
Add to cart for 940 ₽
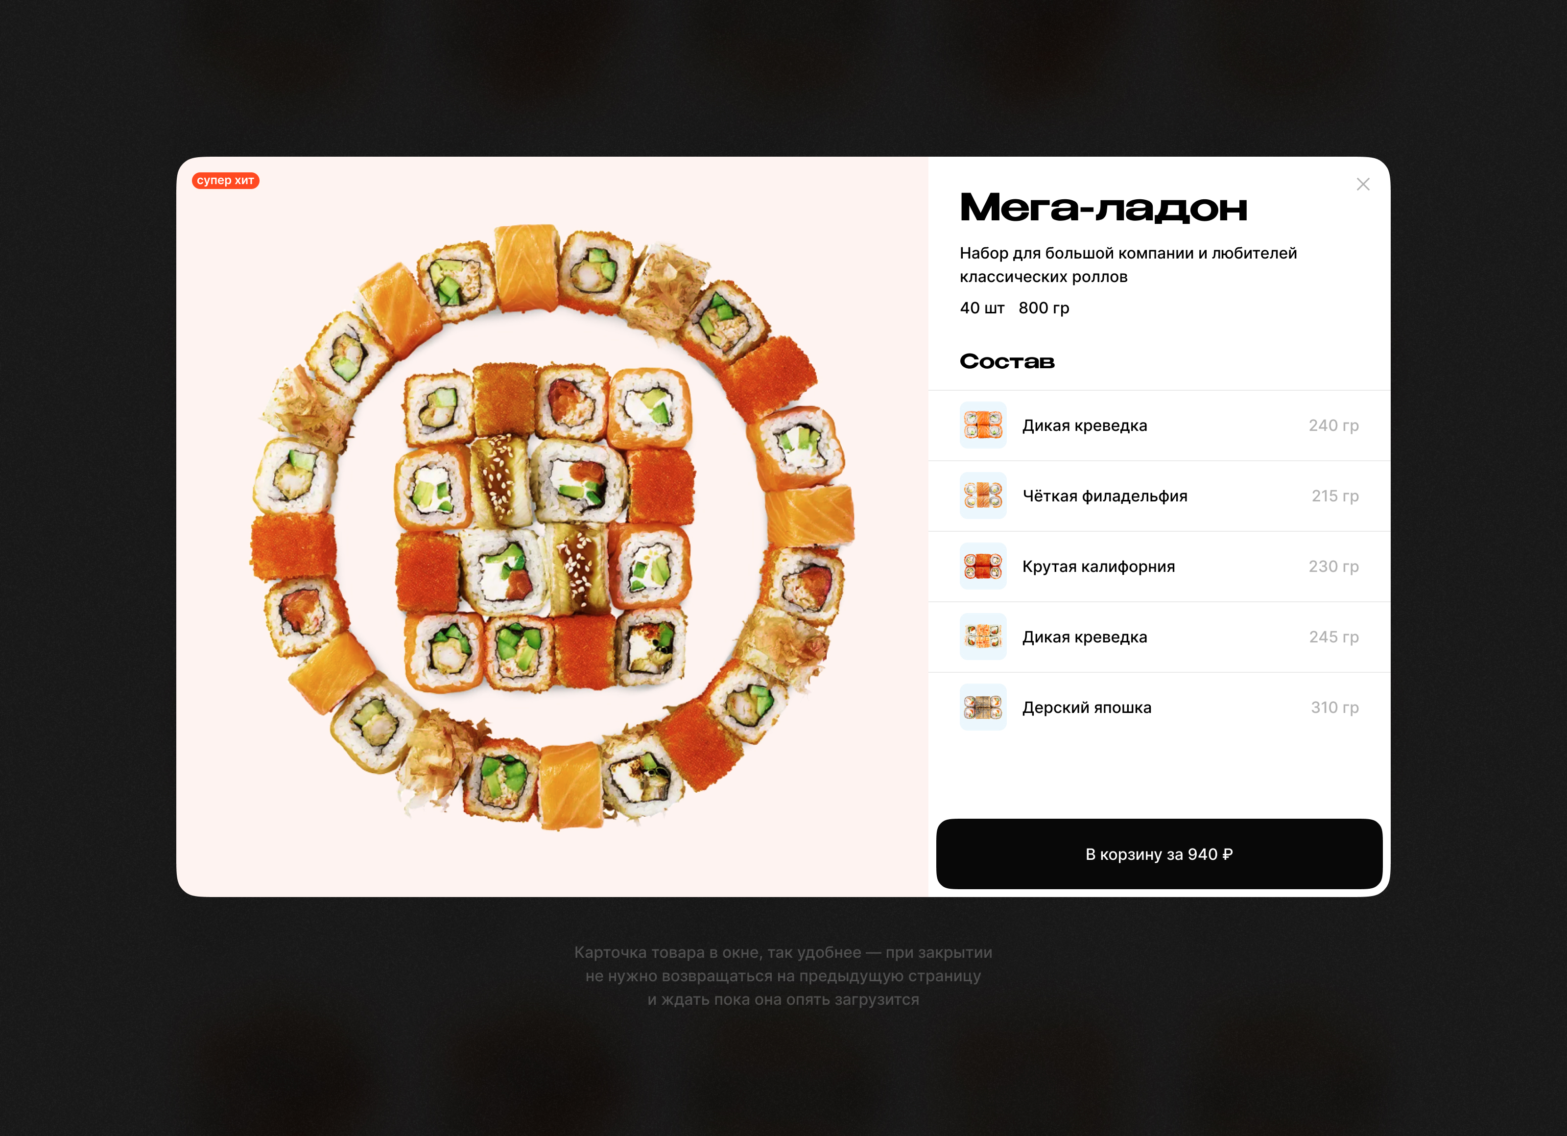click(x=1159, y=854)
